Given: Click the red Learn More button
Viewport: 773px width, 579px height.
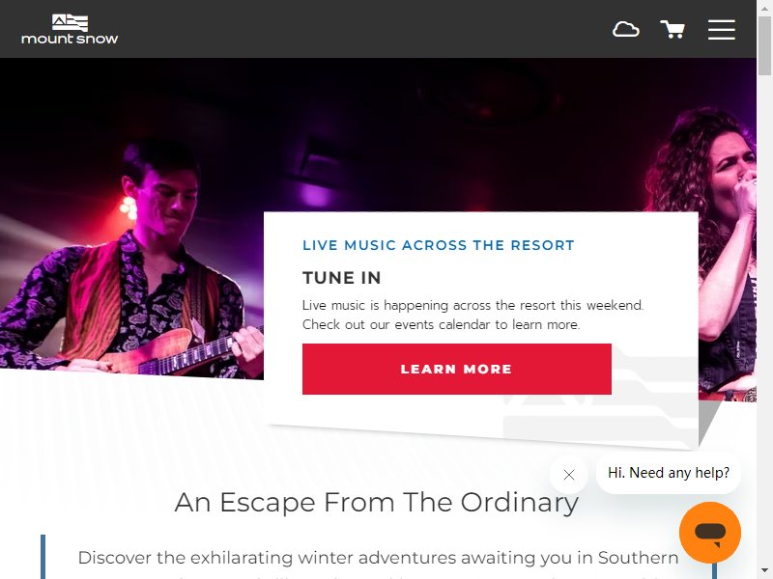Looking at the screenshot, I should tap(456, 369).
